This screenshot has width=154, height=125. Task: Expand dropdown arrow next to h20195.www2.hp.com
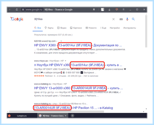(61, 41)
